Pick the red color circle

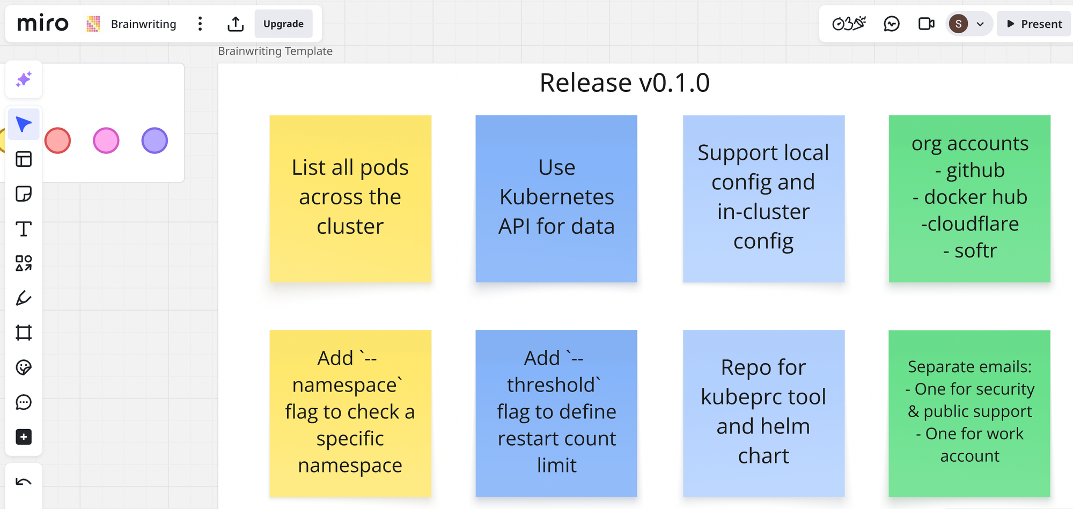(58, 141)
